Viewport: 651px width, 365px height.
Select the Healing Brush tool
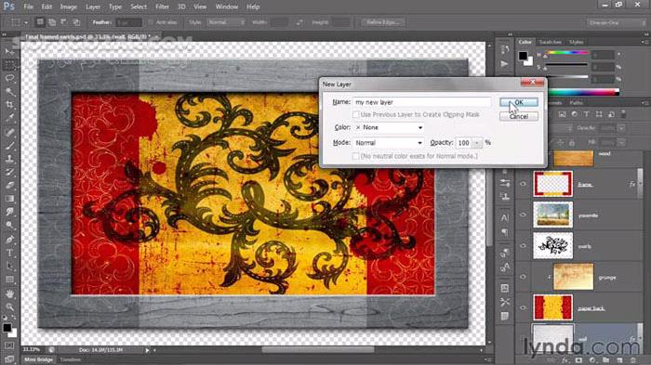tap(9, 132)
